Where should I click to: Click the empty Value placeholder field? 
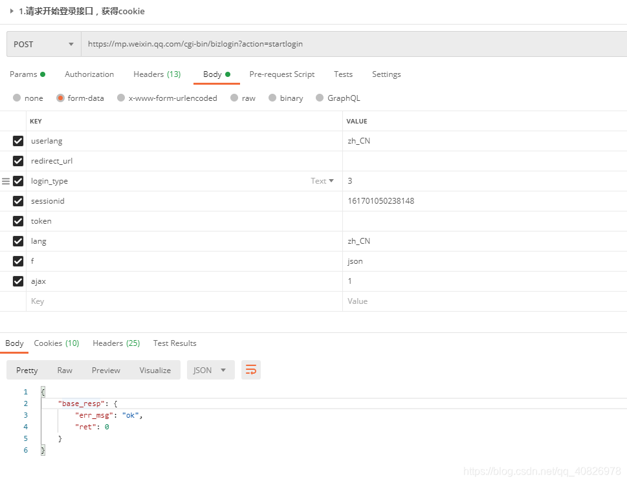(485, 301)
